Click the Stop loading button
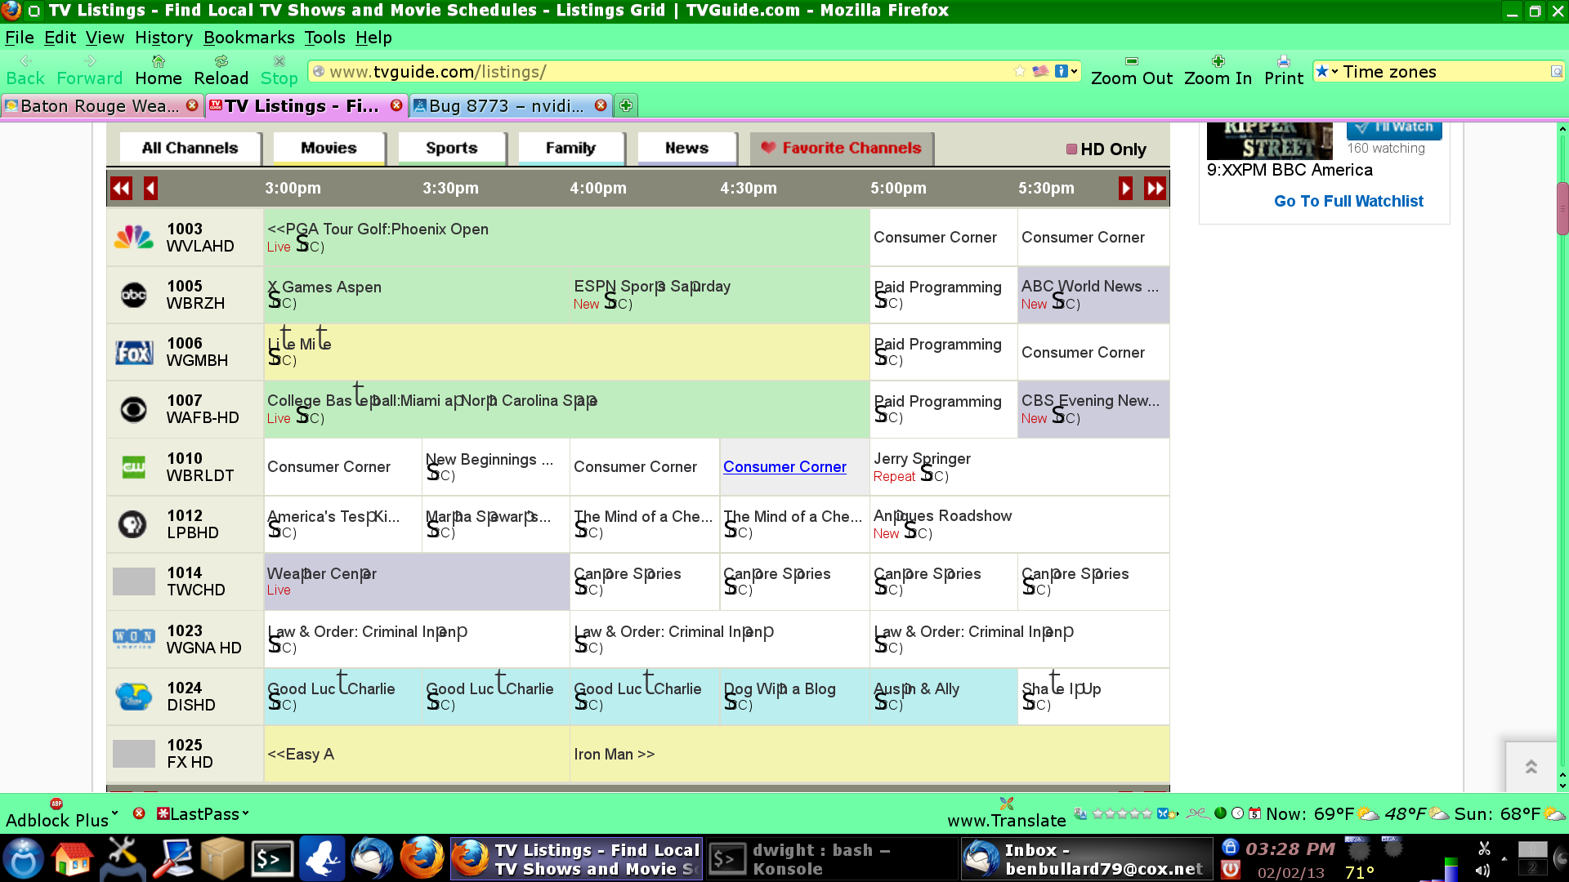1569x882 pixels. click(279, 71)
